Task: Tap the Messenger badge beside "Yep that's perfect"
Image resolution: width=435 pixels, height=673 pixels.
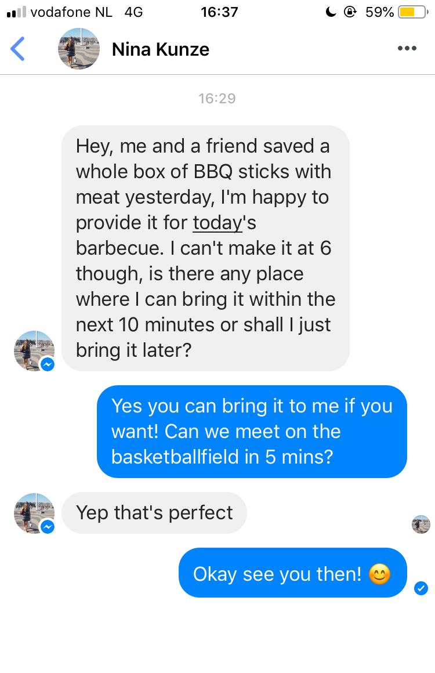Action: tap(48, 526)
